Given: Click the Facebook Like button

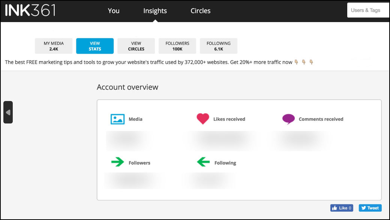Looking at the screenshot, I should click(x=342, y=208).
